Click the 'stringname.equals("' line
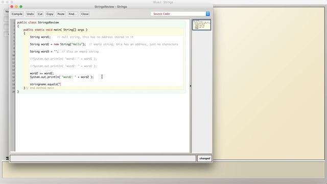This screenshot has height=184, width=327. click(45, 84)
